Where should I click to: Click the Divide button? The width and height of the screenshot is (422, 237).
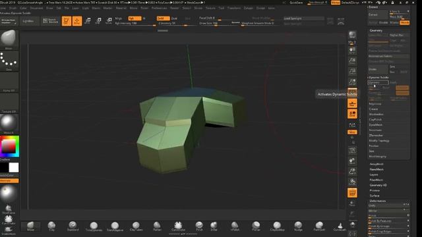point(378,69)
